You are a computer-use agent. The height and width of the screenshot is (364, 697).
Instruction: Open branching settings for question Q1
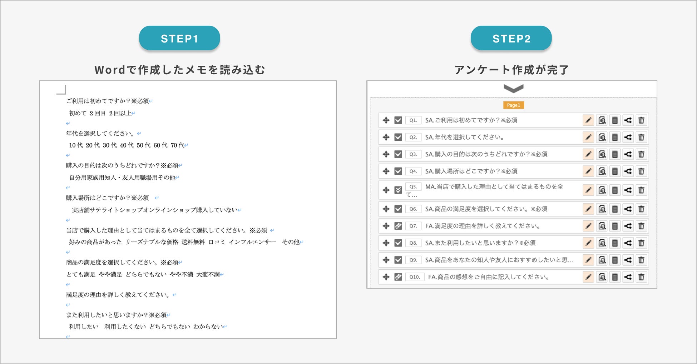[x=628, y=120]
